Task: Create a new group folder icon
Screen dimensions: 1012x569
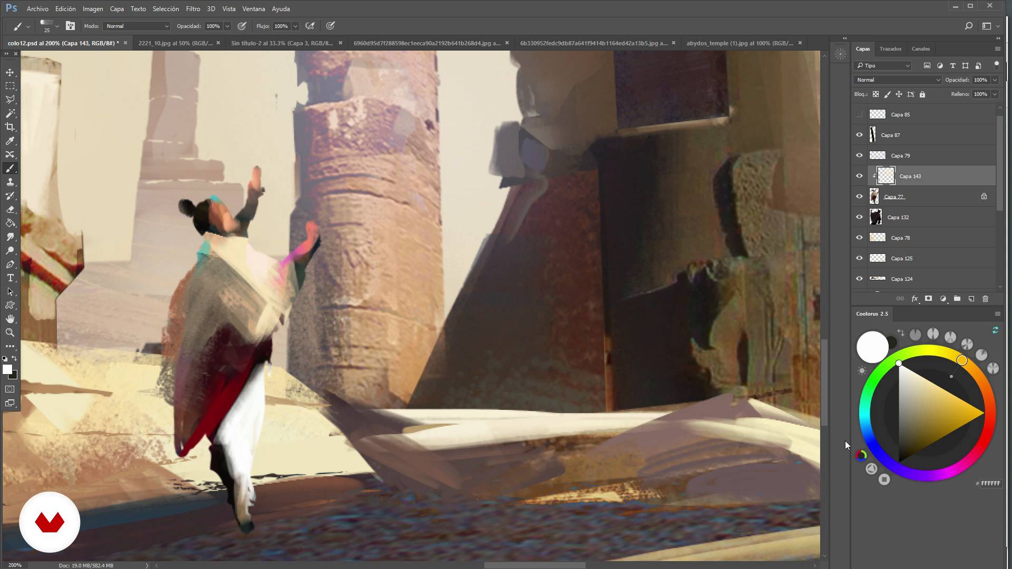Action: click(x=957, y=299)
